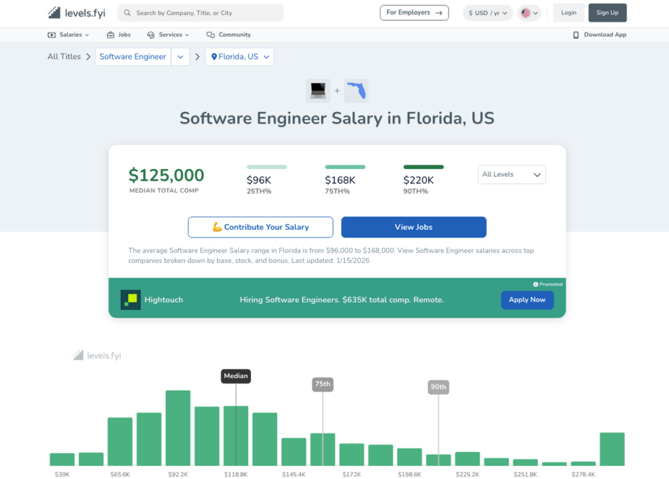
Task: Click Contribute Your Salary
Action: point(261,226)
